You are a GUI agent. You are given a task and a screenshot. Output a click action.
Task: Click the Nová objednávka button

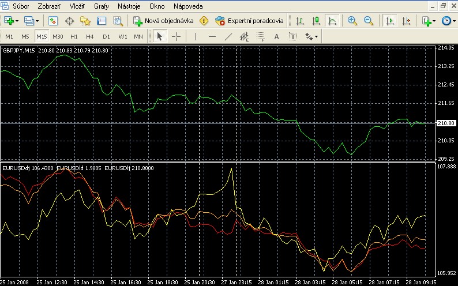[x=163, y=21]
